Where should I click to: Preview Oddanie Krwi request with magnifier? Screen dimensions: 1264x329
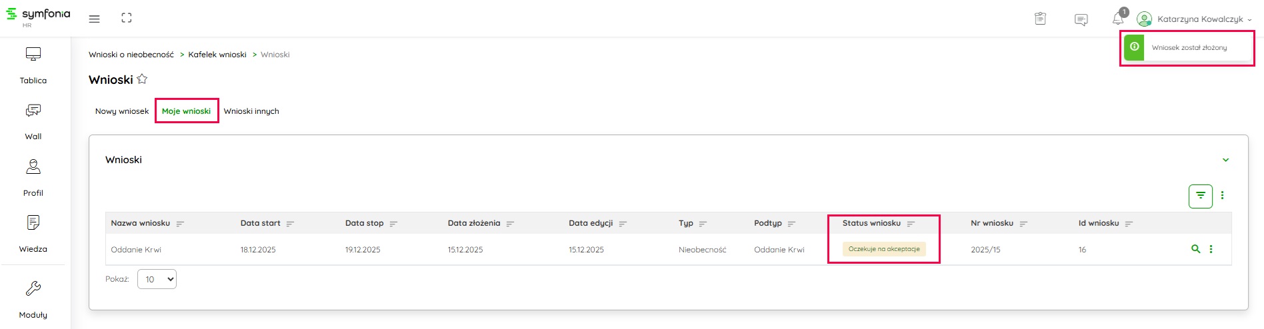pyautogui.click(x=1195, y=249)
